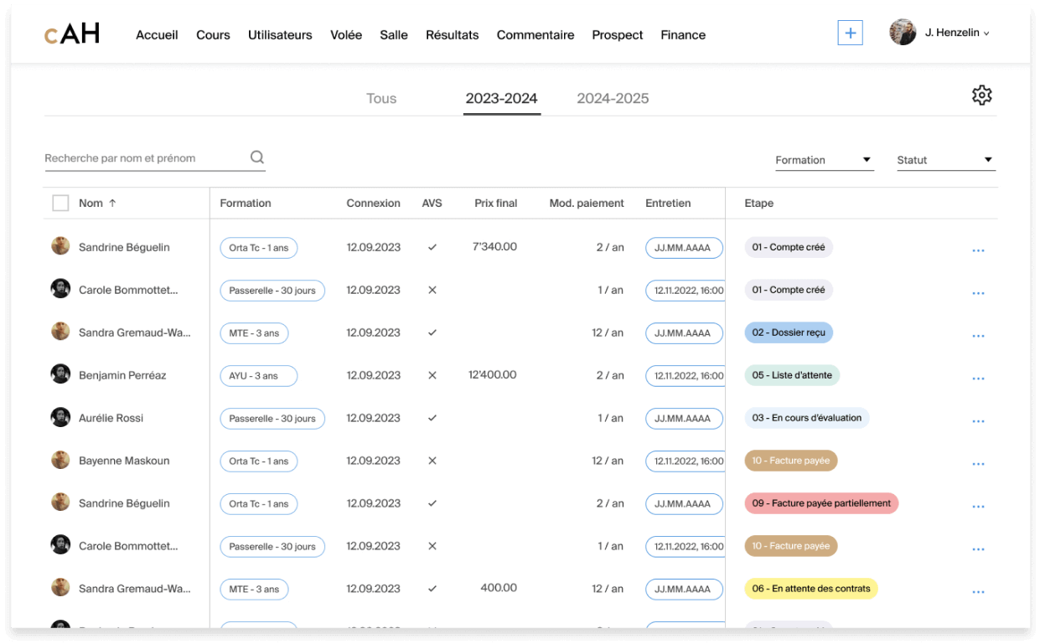Screen dimensions: 1040x644
Task: Switch to the 2024-2025 tab
Action: 613,98
